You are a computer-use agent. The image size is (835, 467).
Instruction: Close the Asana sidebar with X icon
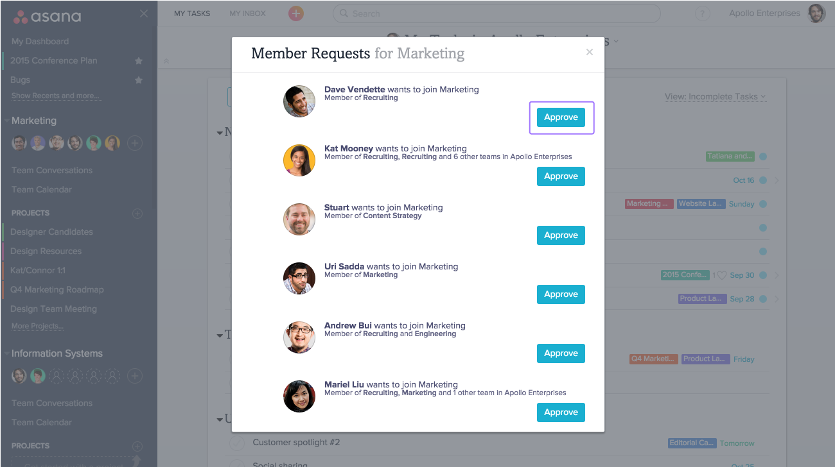[144, 14]
